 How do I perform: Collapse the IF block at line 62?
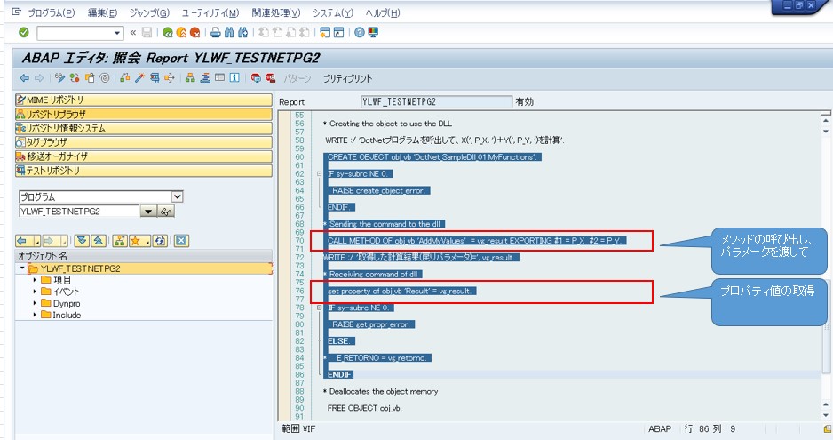(320, 174)
